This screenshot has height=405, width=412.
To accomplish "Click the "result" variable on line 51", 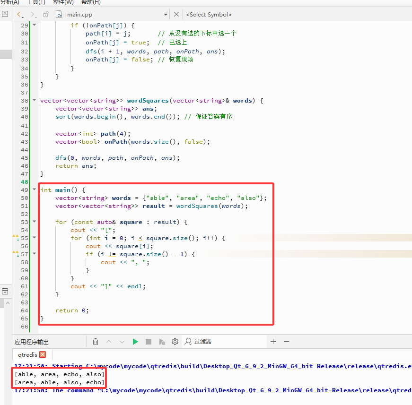I will coord(154,206).
